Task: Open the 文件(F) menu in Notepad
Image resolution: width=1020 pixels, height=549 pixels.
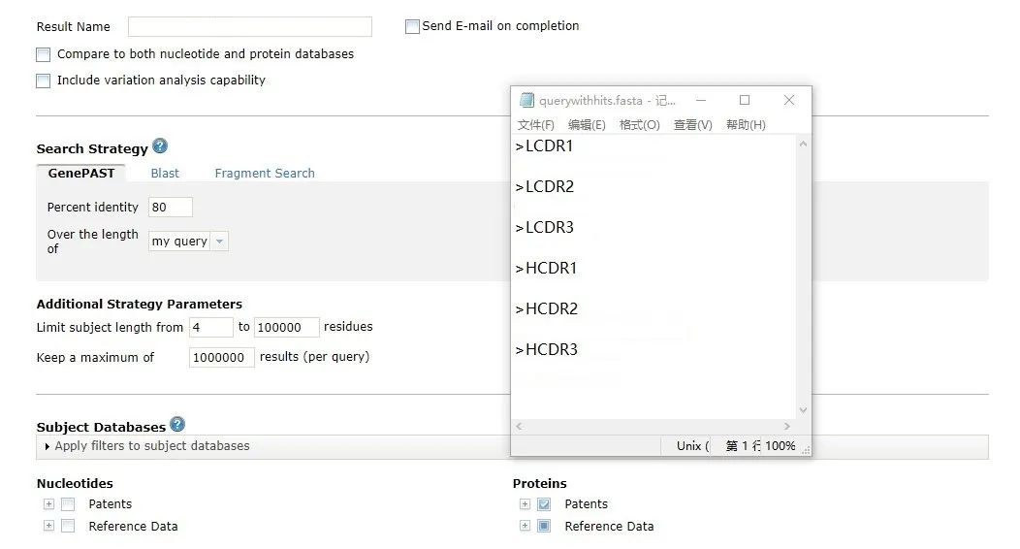Action: pyautogui.click(x=535, y=125)
